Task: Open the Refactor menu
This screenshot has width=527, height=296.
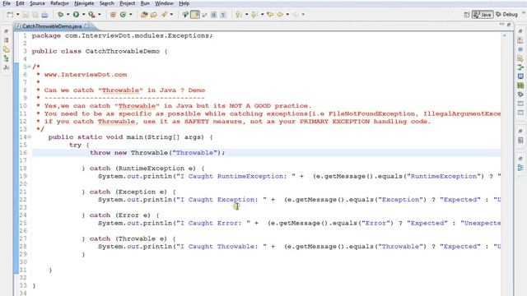Action: tap(60, 3)
